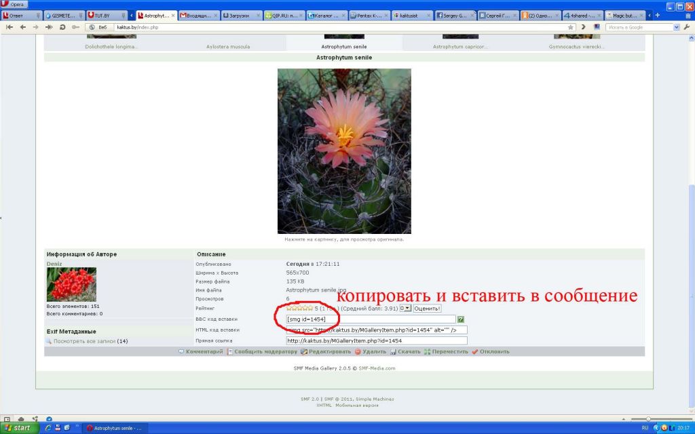
Task: Click the Internet Explorer quick launch icon
Action: (x=48, y=428)
